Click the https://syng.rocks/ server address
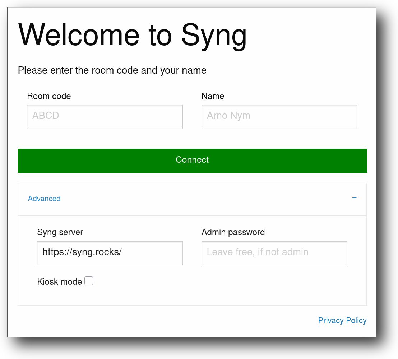 [110, 253]
